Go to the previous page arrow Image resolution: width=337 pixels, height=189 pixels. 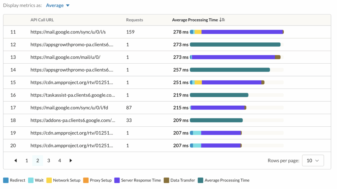point(15,160)
